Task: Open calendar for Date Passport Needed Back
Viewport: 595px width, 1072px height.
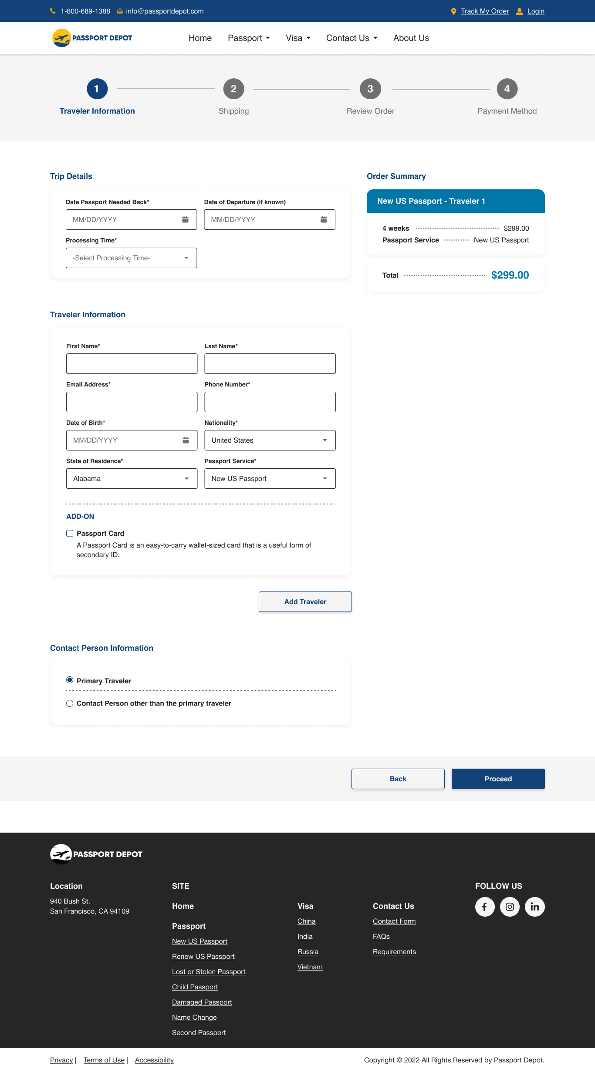Action: [185, 219]
